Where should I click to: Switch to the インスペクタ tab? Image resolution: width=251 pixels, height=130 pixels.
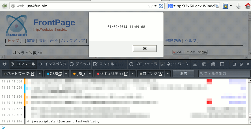(x=52, y=64)
